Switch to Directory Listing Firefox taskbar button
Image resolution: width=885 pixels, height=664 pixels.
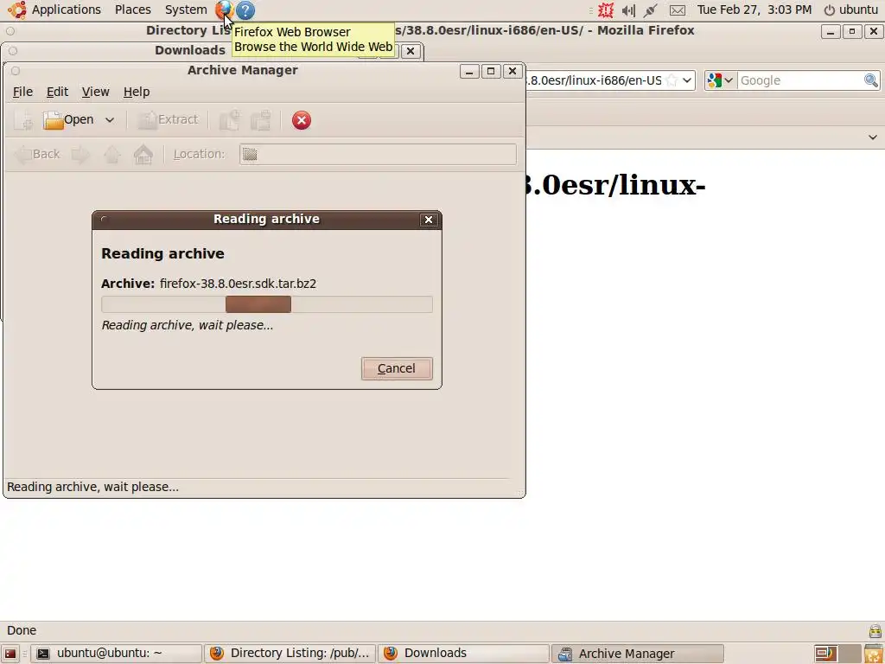(290, 654)
